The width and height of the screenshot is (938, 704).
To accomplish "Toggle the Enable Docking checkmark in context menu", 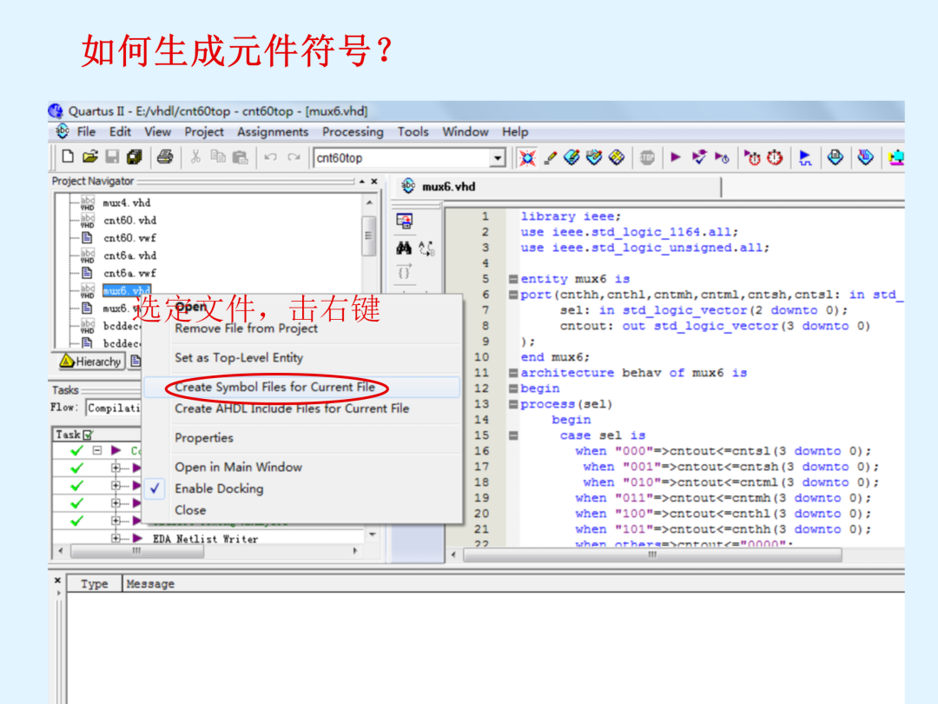I will (x=155, y=488).
